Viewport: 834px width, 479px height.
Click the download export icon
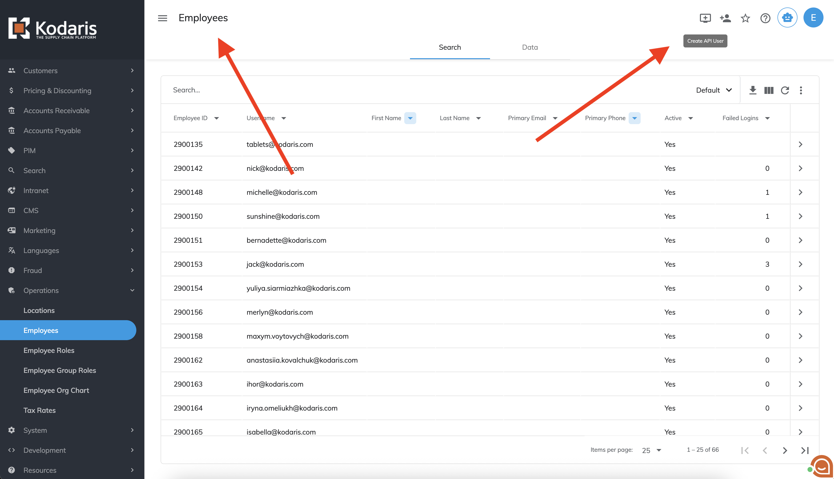753,90
